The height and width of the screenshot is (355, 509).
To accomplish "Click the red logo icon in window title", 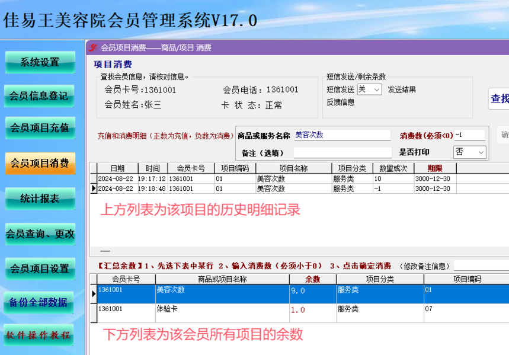I will 92,47.
